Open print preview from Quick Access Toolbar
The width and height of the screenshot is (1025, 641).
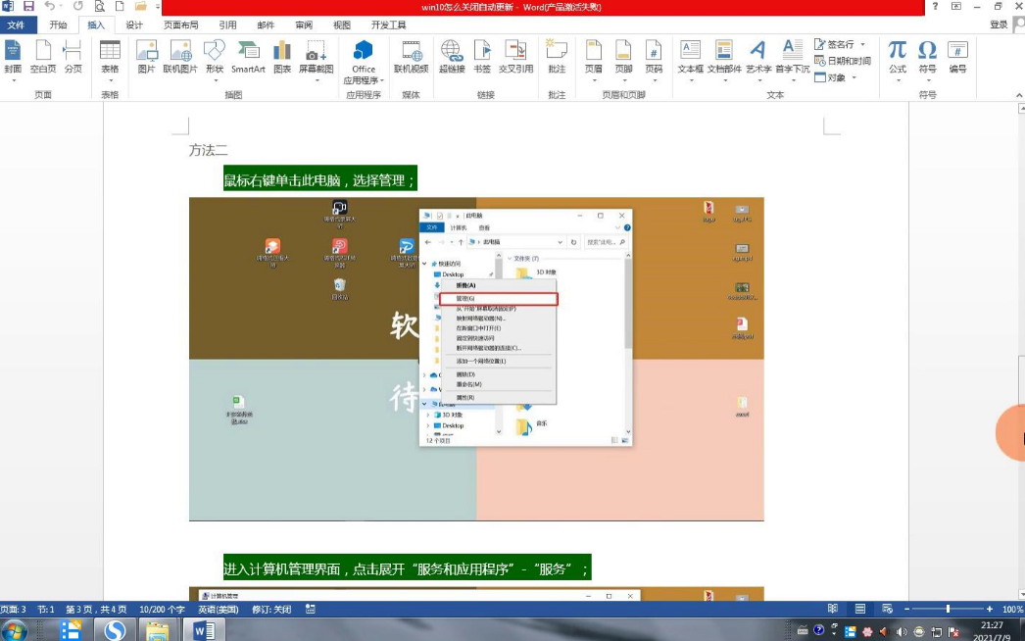99,7
